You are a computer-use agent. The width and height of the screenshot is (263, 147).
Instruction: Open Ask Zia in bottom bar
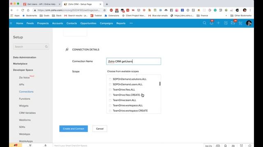tap(208, 146)
